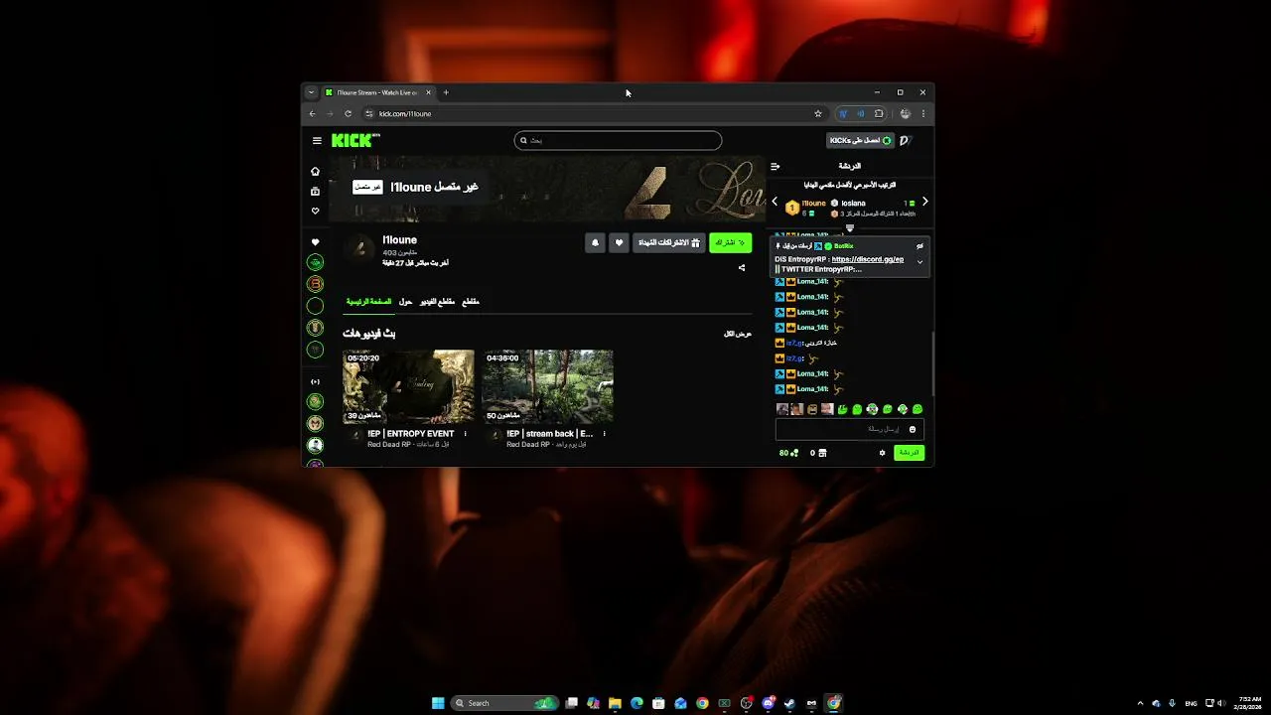Subscribe using the green button
Screen dimensions: 1271x715
[x=730, y=242]
